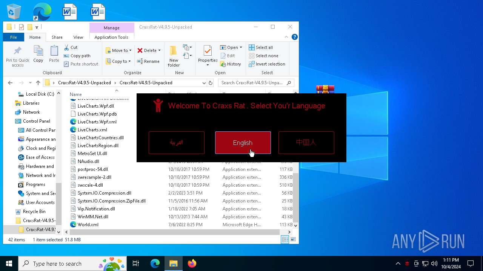
Task: Open Explorer Help icon
Action: [x=295, y=37]
